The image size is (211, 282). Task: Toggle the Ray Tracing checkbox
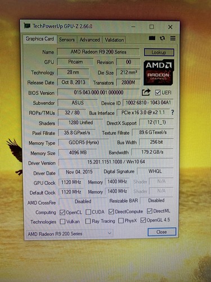pos(88,221)
